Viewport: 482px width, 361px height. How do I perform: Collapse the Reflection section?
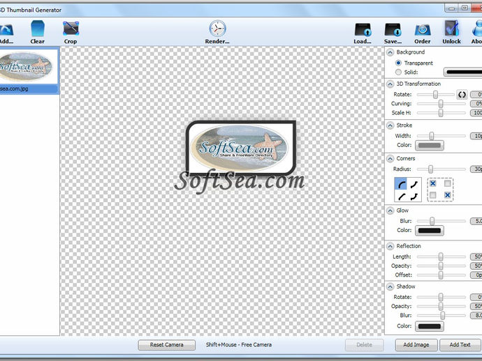pyautogui.click(x=390, y=246)
